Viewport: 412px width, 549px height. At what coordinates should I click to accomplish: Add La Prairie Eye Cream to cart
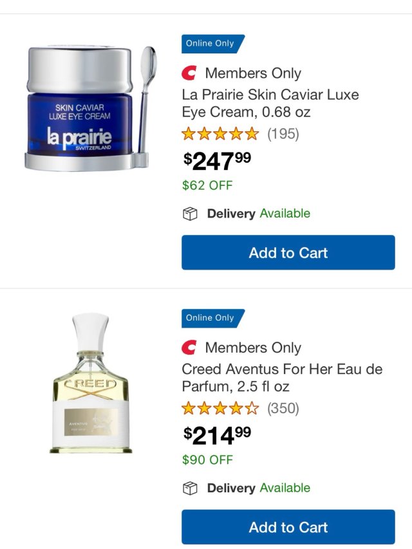288,252
